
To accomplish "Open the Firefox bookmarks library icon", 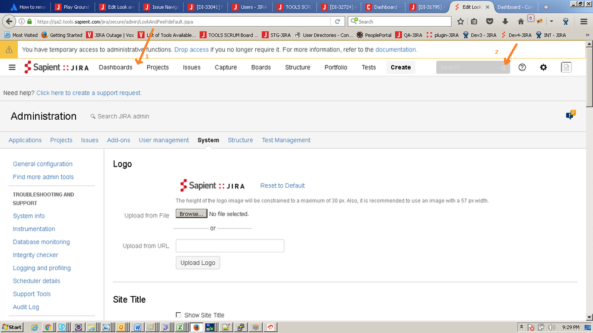I will click(474, 21).
